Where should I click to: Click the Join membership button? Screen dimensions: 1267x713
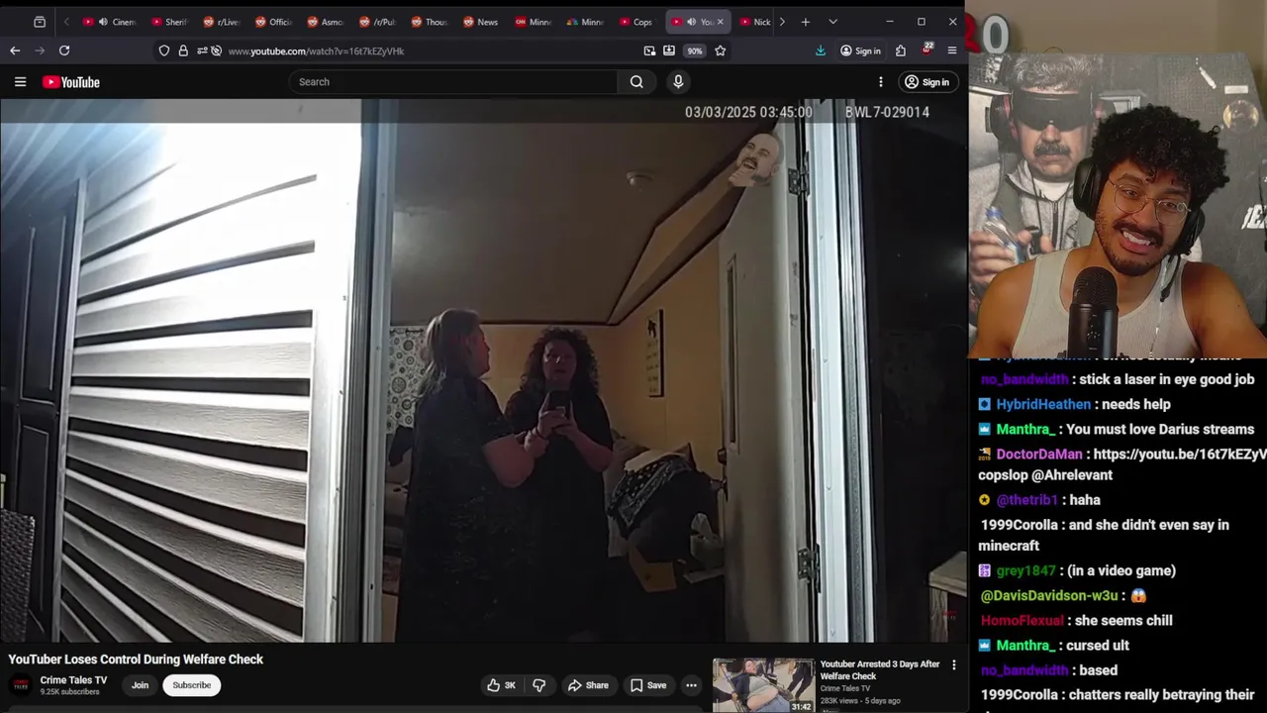141,685
